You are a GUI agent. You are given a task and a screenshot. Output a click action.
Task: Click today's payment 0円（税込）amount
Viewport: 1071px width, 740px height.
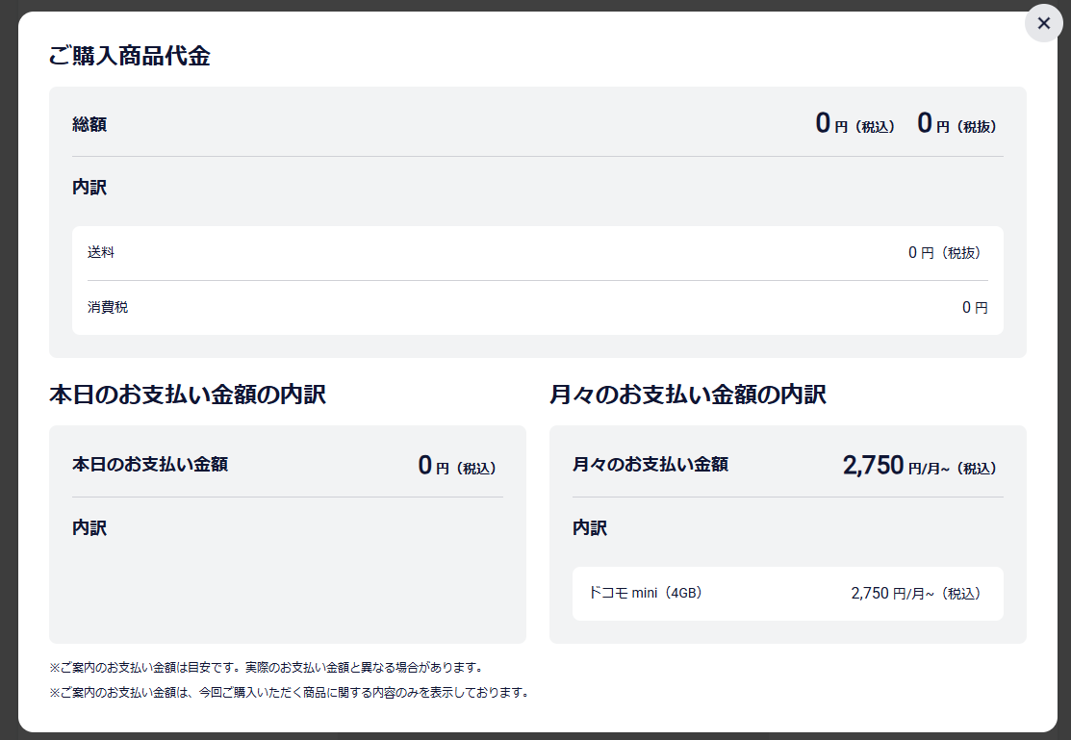pos(456,467)
